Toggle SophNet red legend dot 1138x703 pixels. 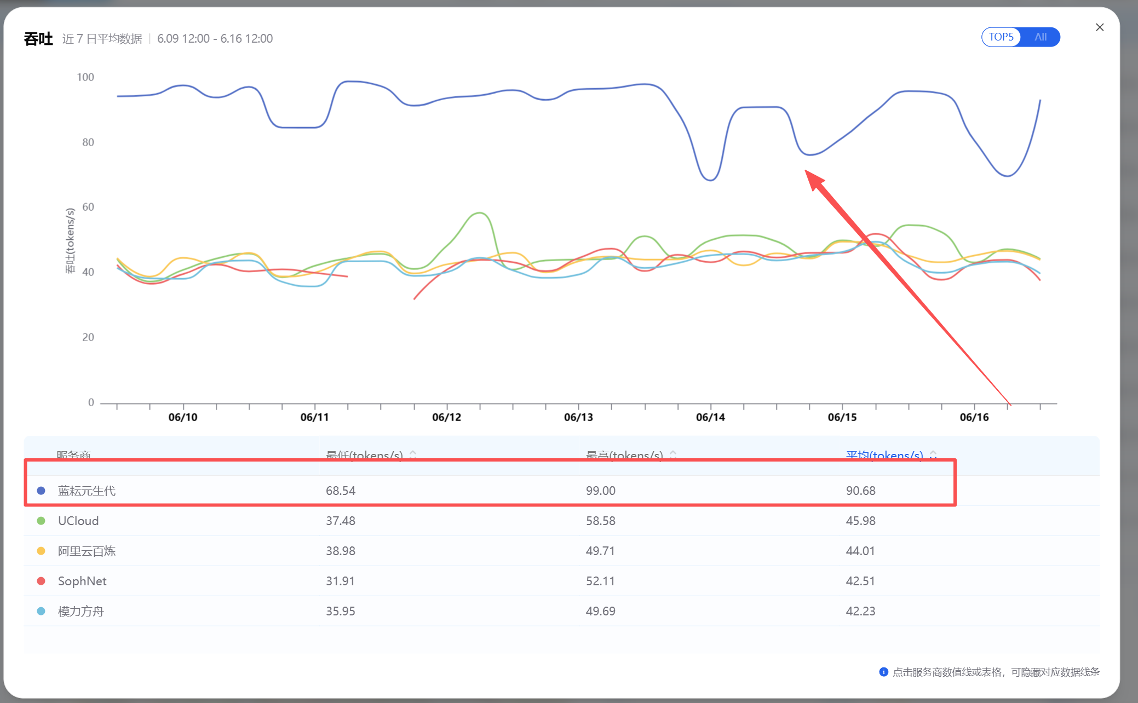pyautogui.click(x=41, y=581)
